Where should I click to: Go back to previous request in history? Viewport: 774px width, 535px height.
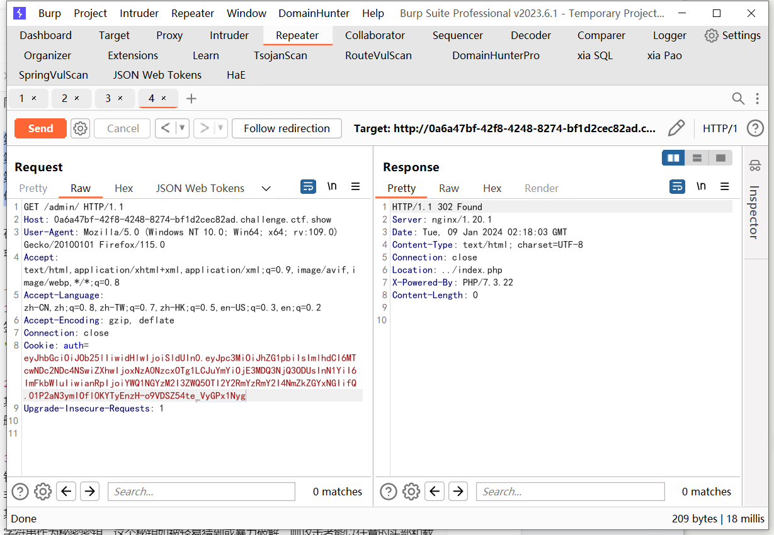click(x=166, y=128)
